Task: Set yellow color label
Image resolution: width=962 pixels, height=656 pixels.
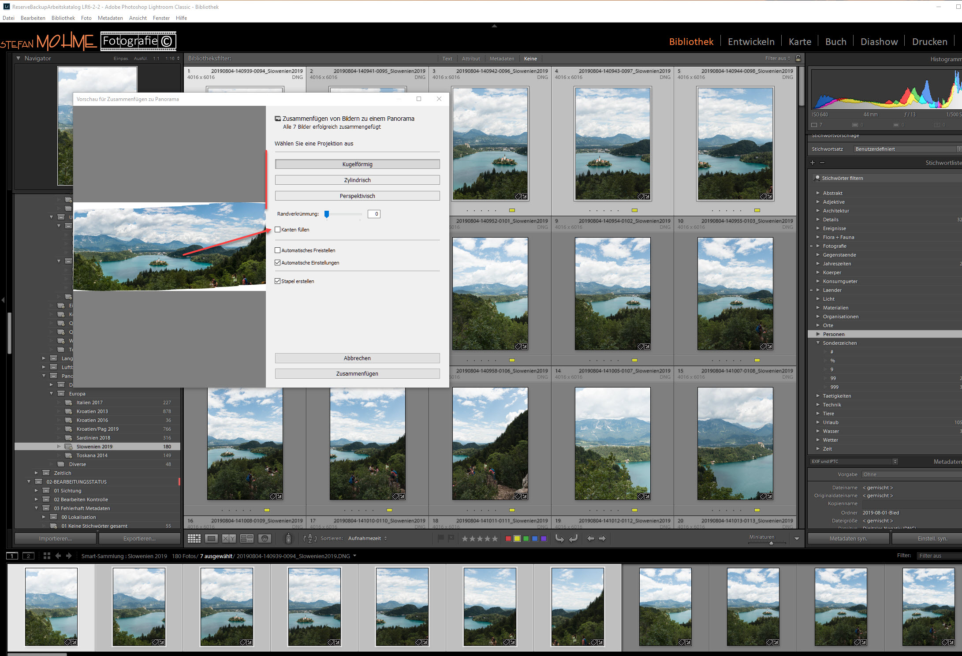Action: pos(517,539)
